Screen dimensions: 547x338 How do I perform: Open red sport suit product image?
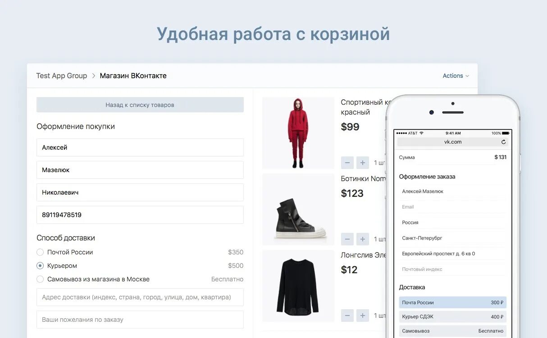(298, 133)
